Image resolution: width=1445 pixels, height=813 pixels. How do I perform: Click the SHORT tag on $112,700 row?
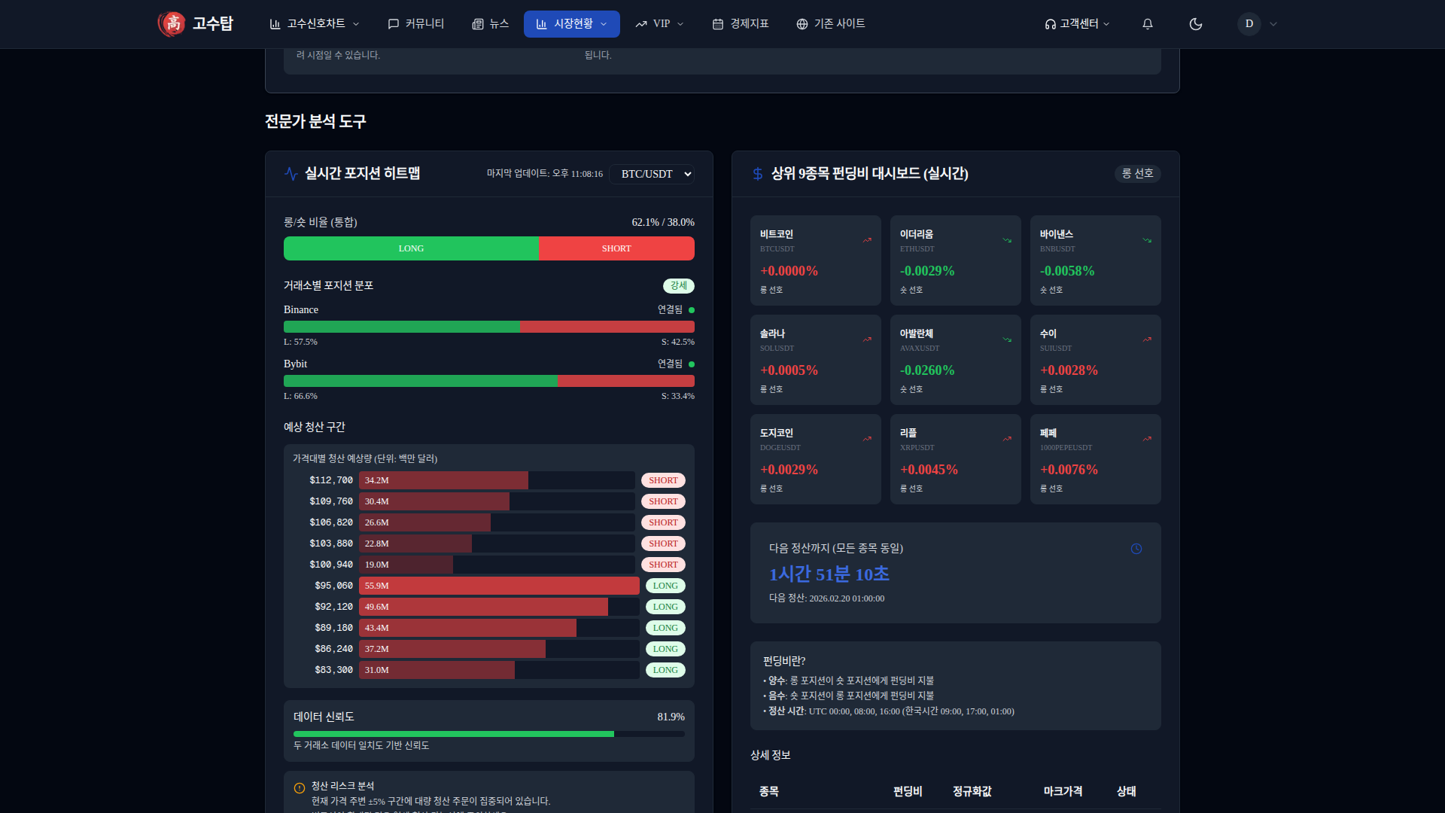pyautogui.click(x=663, y=480)
